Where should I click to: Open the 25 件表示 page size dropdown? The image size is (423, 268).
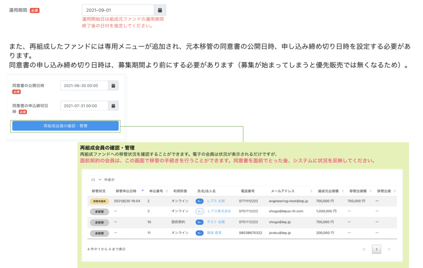(x=95, y=179)
